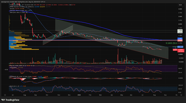Click the Nov label on time axis

[59, 95]
